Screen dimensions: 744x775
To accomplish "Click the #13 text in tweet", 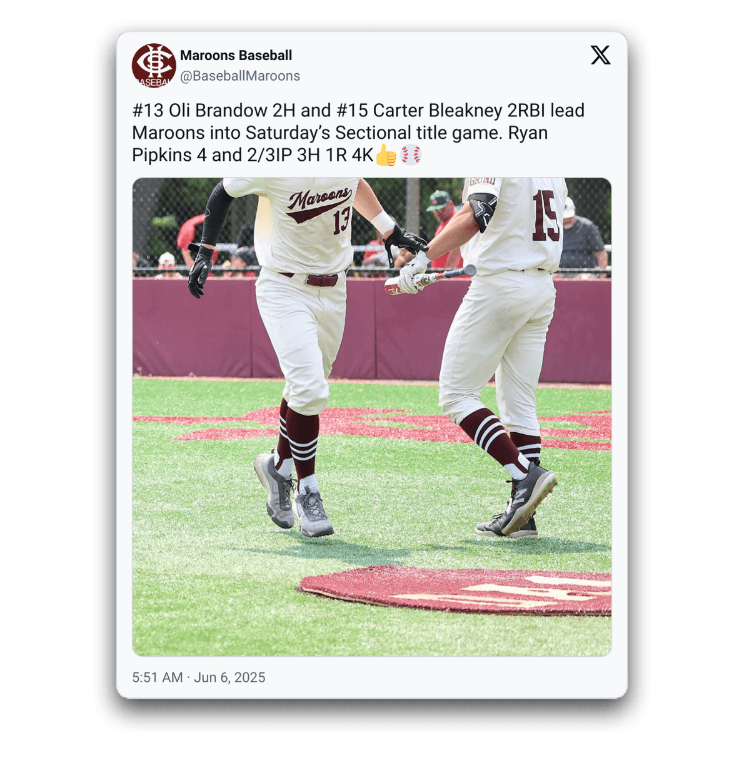I will [148, 111].
